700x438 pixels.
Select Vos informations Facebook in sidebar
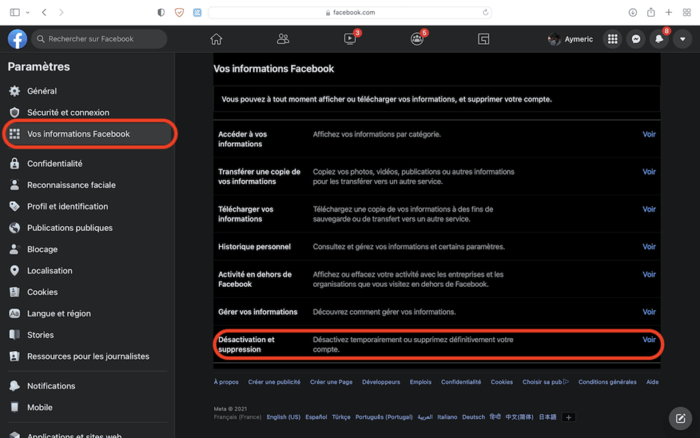[87, 133]
